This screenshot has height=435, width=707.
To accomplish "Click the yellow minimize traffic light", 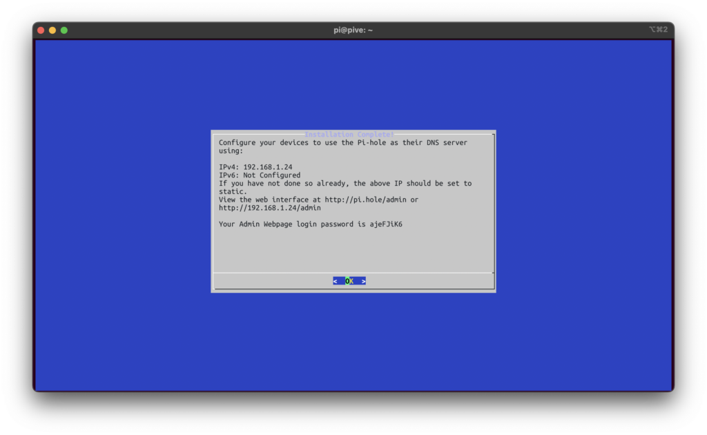I will (x=52, y=30).
